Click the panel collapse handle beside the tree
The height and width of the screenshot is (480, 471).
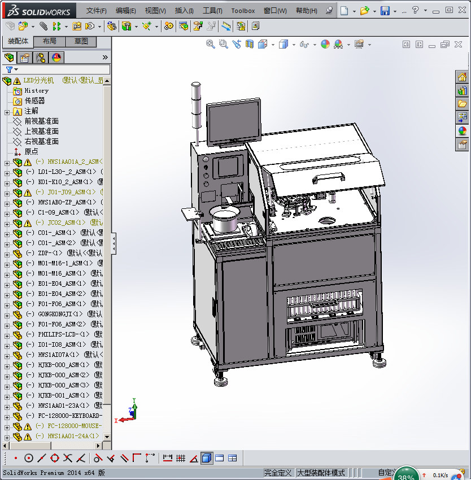coord(114,243)
